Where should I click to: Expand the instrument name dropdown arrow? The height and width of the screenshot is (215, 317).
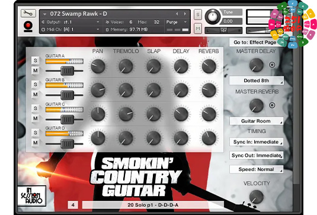tap(44, 14)
